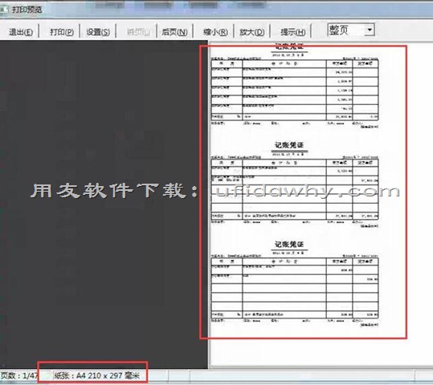Image resolution: width=433 pixels, height=385 pixels.
Task: Click the third voucher table in the preview
Action: [295, 288]
